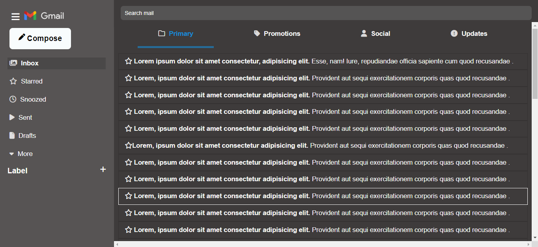The image size is (538, 247).
Task: Star the first email in the list
Action: pos(129,61)
